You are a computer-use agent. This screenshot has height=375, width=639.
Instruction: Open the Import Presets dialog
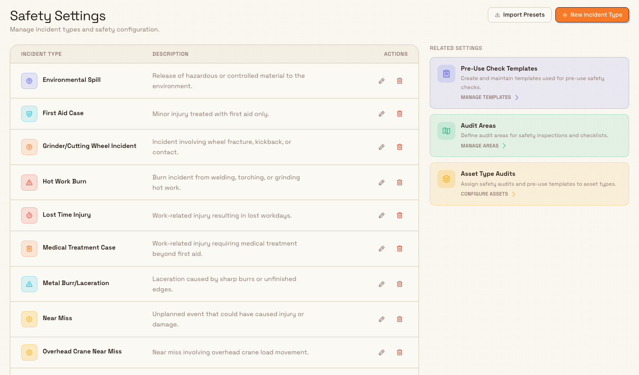(520, 15)
